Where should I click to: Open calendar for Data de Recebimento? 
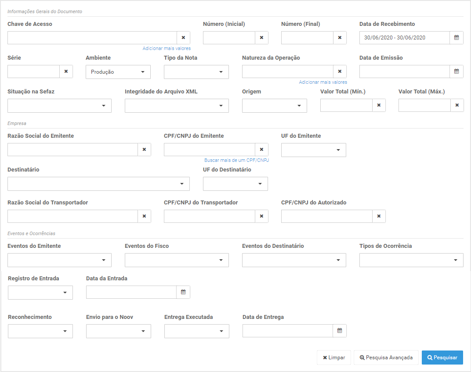pyautogui.click(x=457, y=38)
